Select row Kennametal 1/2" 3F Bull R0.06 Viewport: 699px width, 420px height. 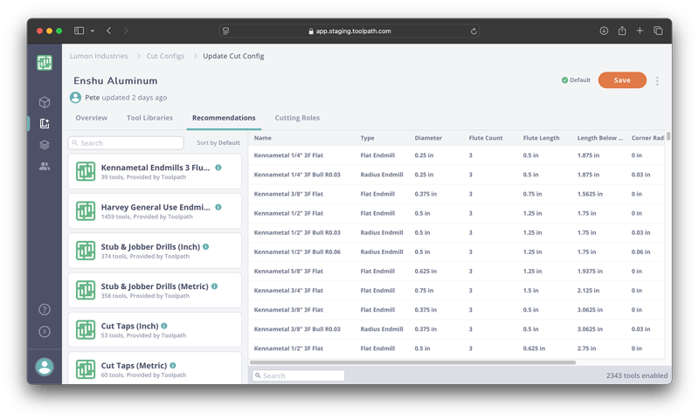(456, 252)
